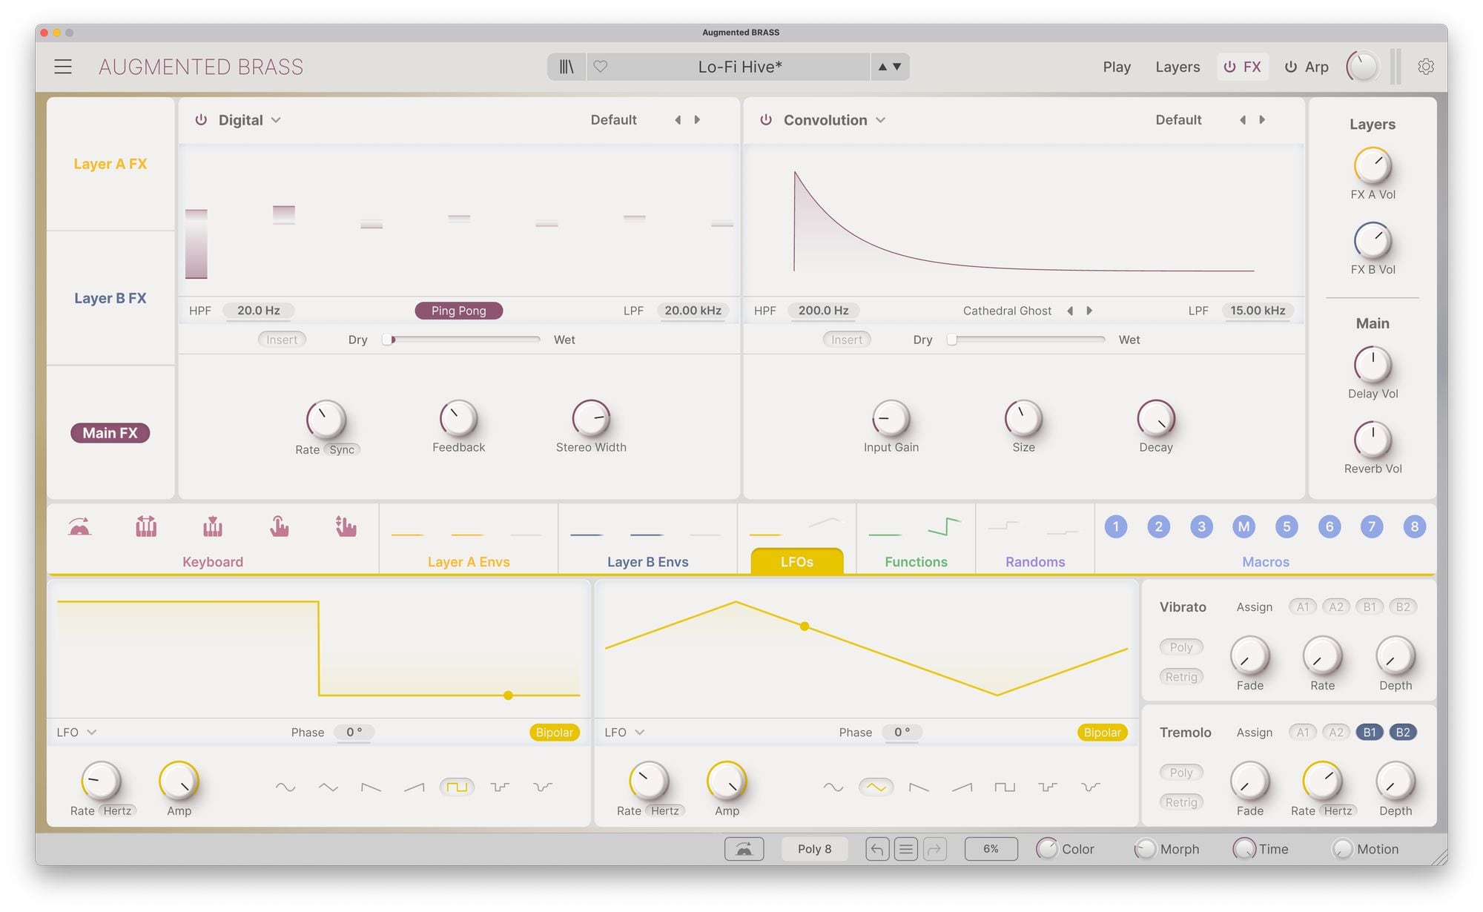This screenshot has width=1483, height=912.
Task: Click the Main FX button
Action: click(110, 433)
